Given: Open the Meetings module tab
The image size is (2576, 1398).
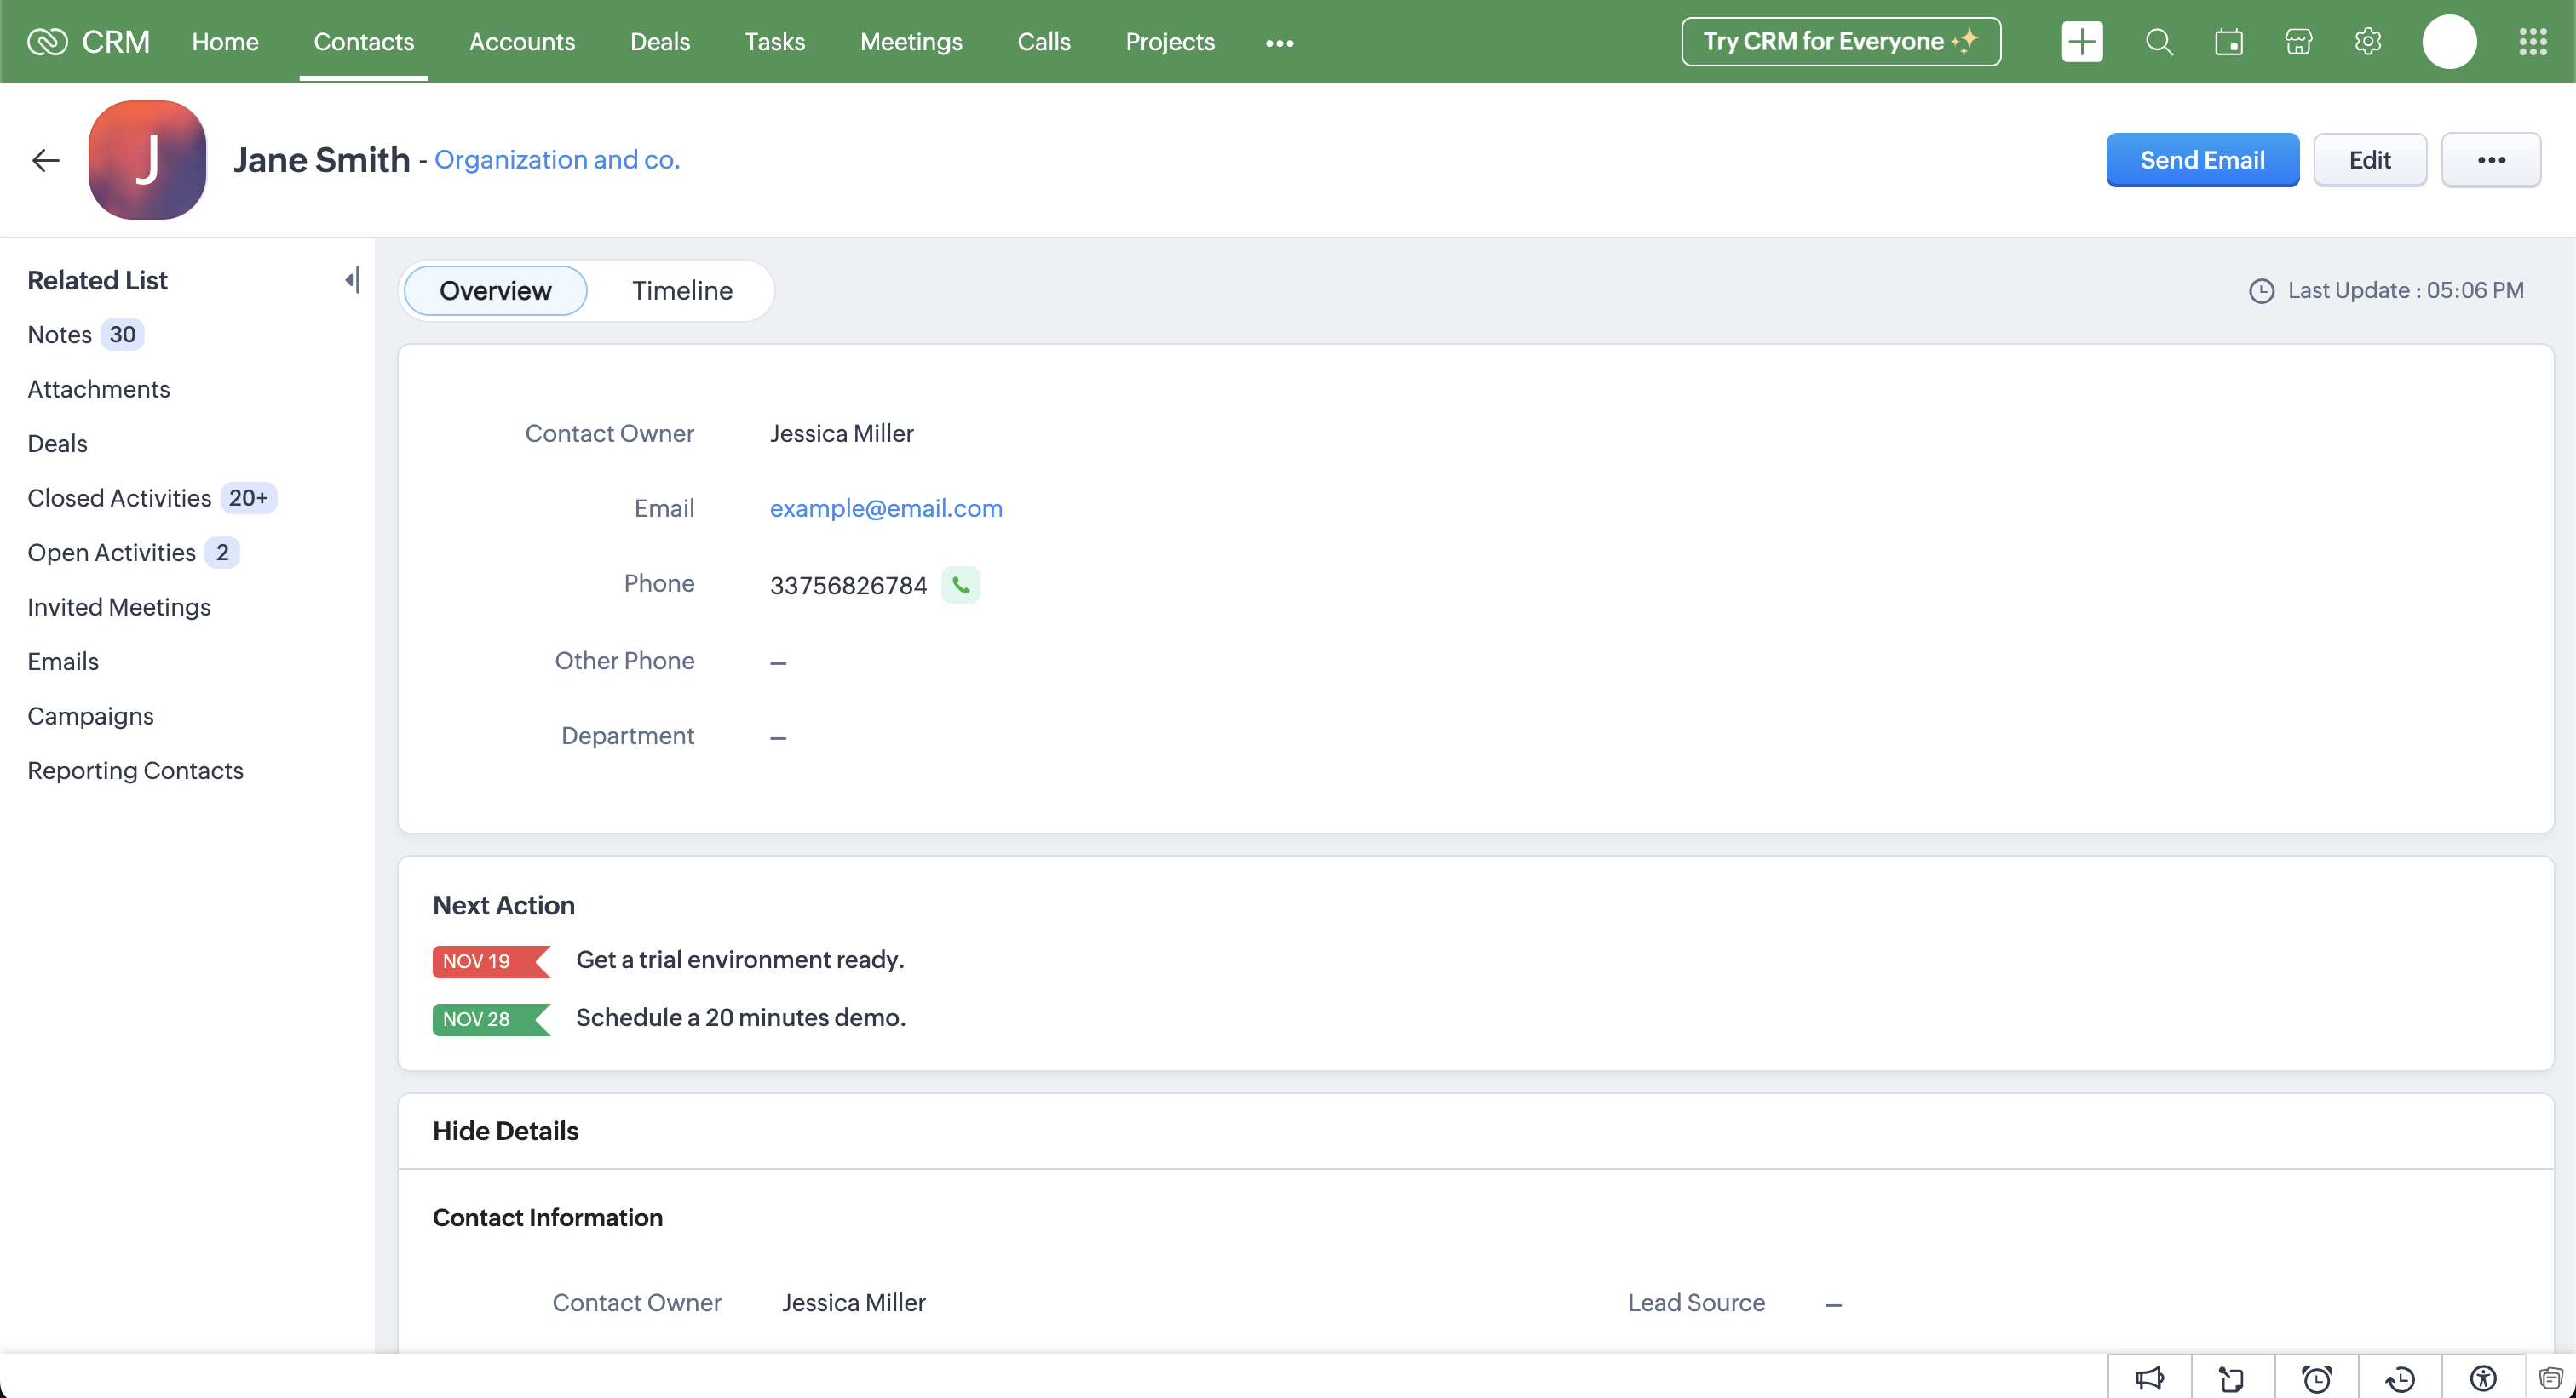Looking at the screenshot, I should 911,41.
